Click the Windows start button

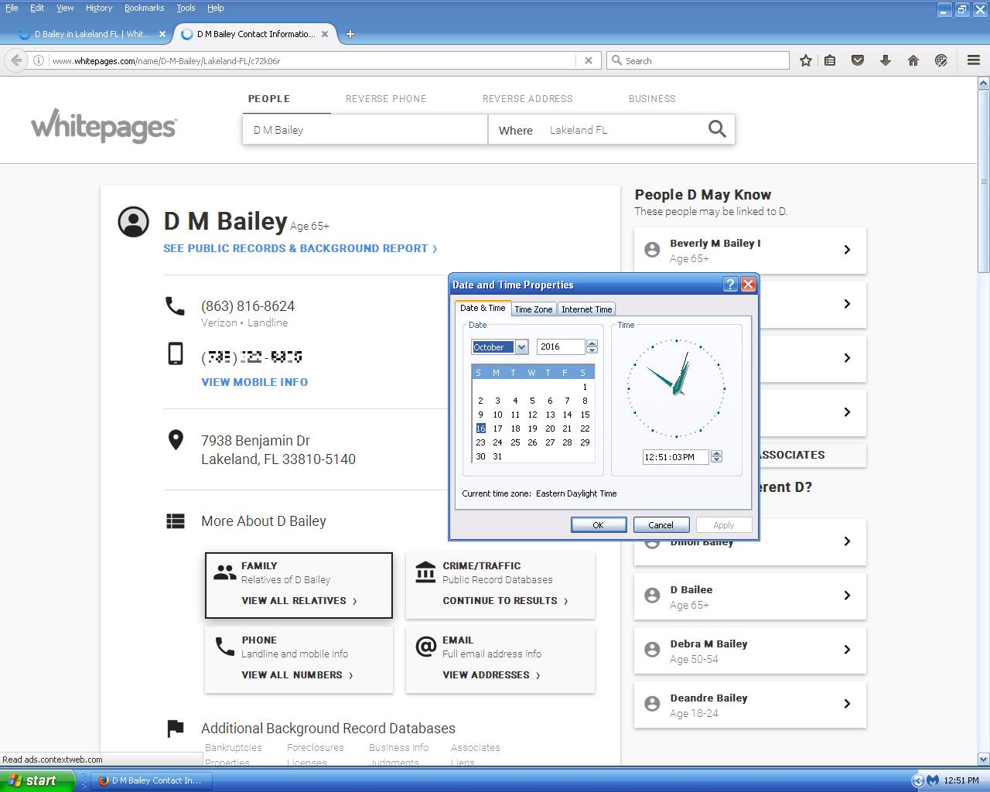click(36, 780)
